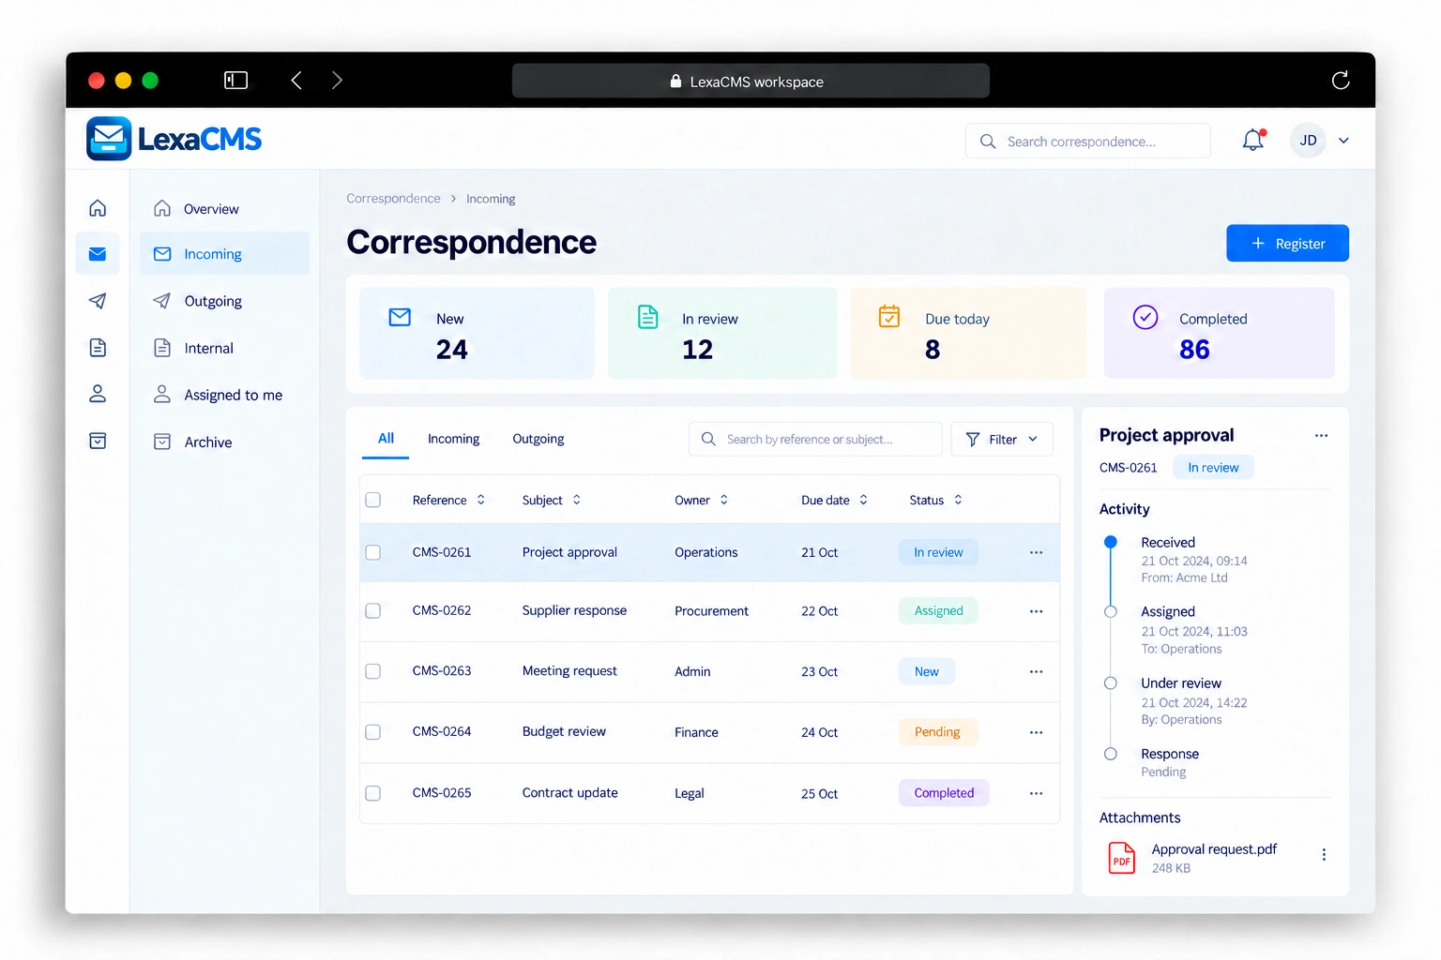This screenshot has width=1441, height=960.
Task: Select the checkbox for CMS-0264
Action: coord(372,732)
